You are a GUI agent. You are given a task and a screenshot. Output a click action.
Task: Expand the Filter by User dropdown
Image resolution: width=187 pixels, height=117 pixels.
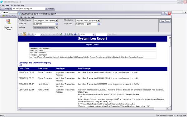pos(98,21)
